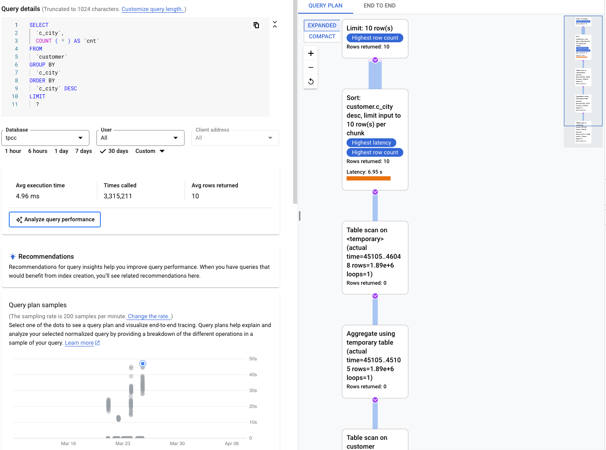Keep EXPANDED plan mode selected
Image resolution: width=606 pixels, height=450 pixels.
click(x=321, y=25)
